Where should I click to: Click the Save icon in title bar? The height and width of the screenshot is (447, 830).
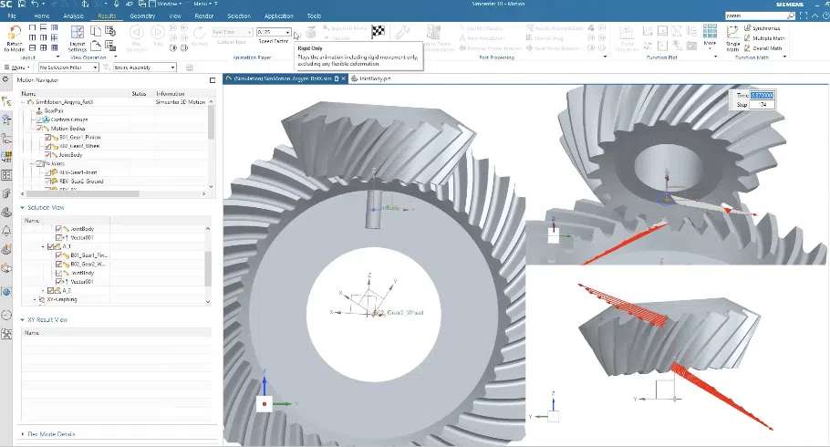click(x=22, y=4)
